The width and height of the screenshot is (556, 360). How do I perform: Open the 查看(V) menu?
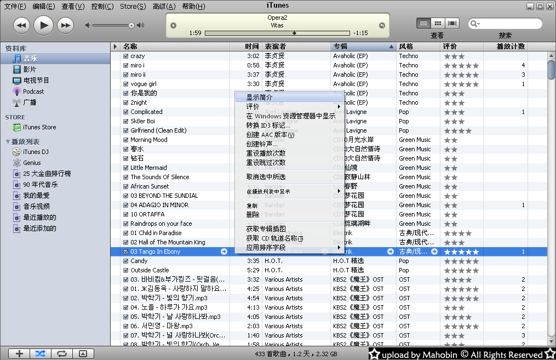tap(73, 7)
